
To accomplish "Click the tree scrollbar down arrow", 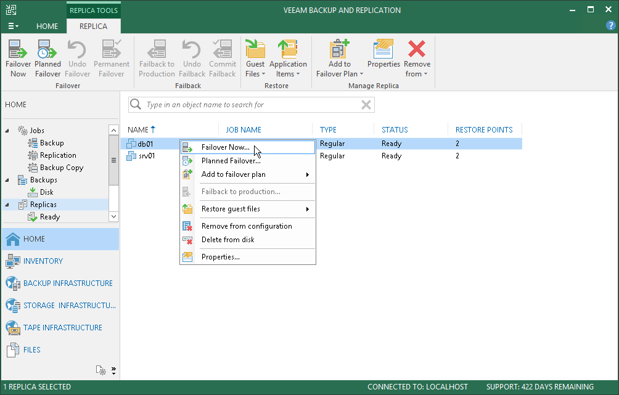I will point(113,216).
